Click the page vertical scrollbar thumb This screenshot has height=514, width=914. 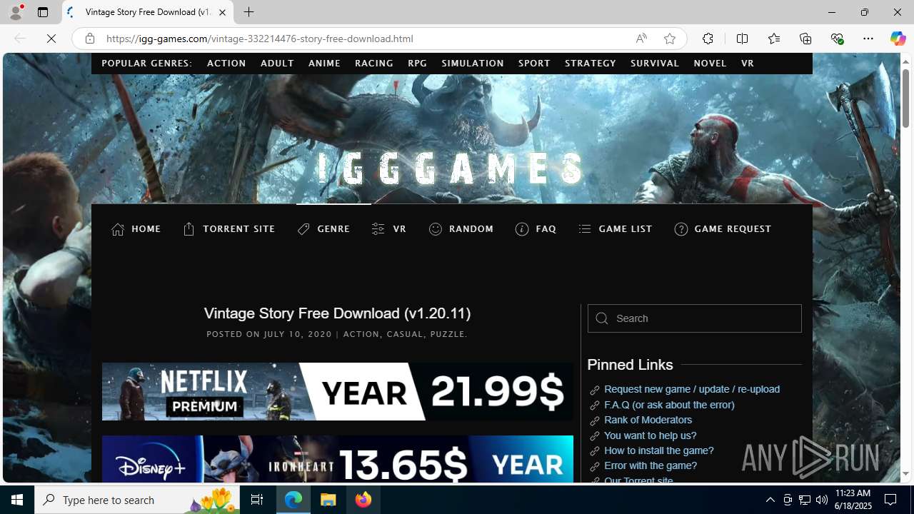click(x=905, y=99)
